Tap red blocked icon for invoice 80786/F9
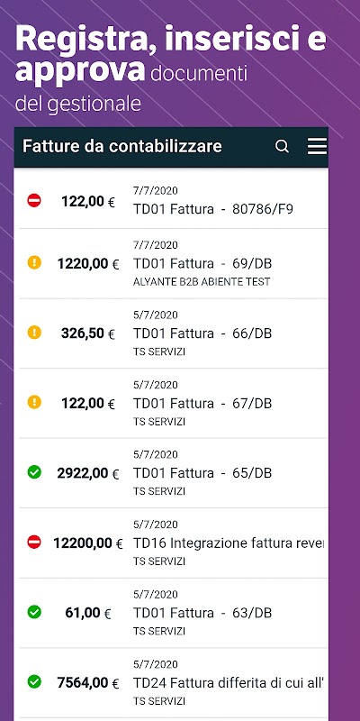 click(x=34, y=200)
